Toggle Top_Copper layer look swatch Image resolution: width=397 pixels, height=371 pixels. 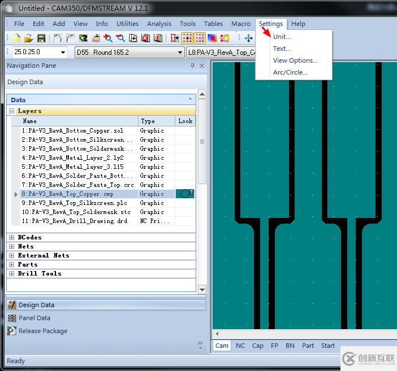pyautogui.click(x=185, y=194)
